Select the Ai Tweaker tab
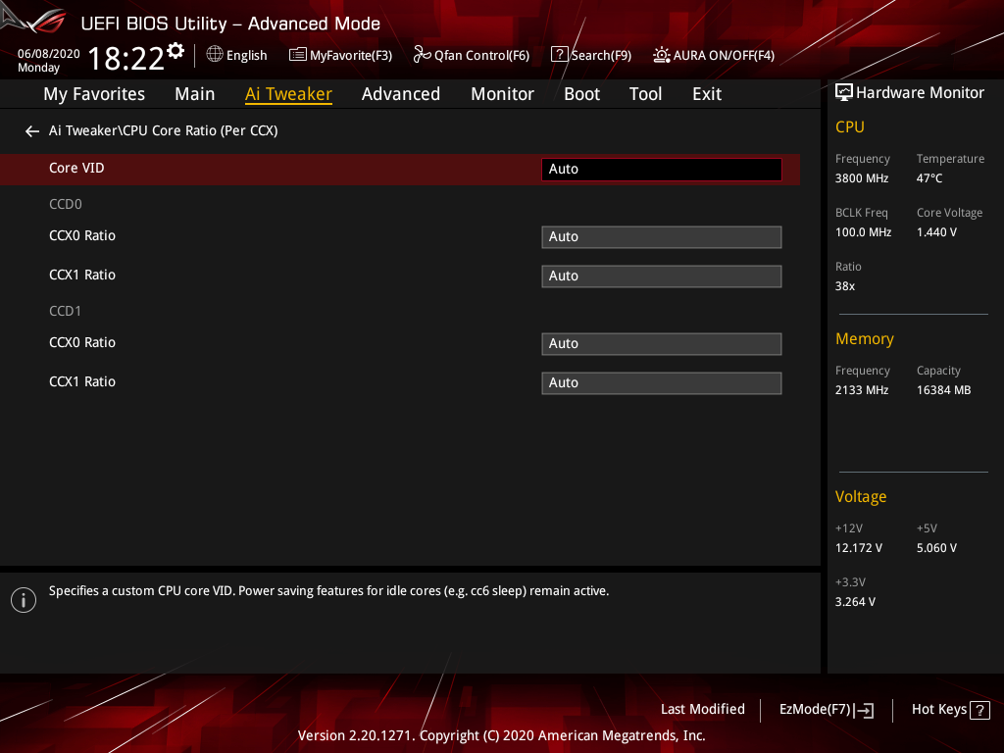The image size is (1004, 753). (x=289, y=94)
